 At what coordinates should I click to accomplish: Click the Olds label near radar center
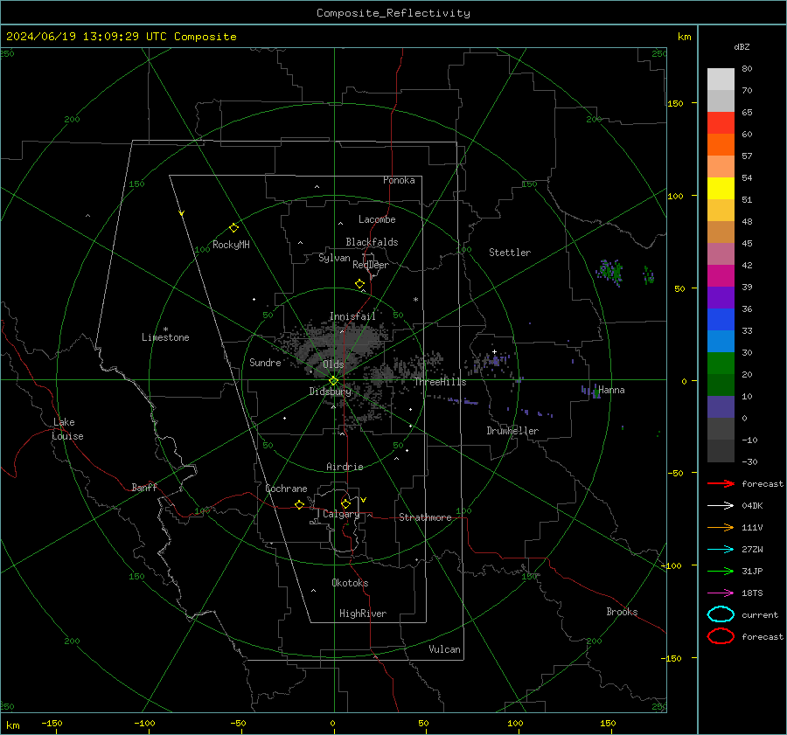click(x=333, y=364)
